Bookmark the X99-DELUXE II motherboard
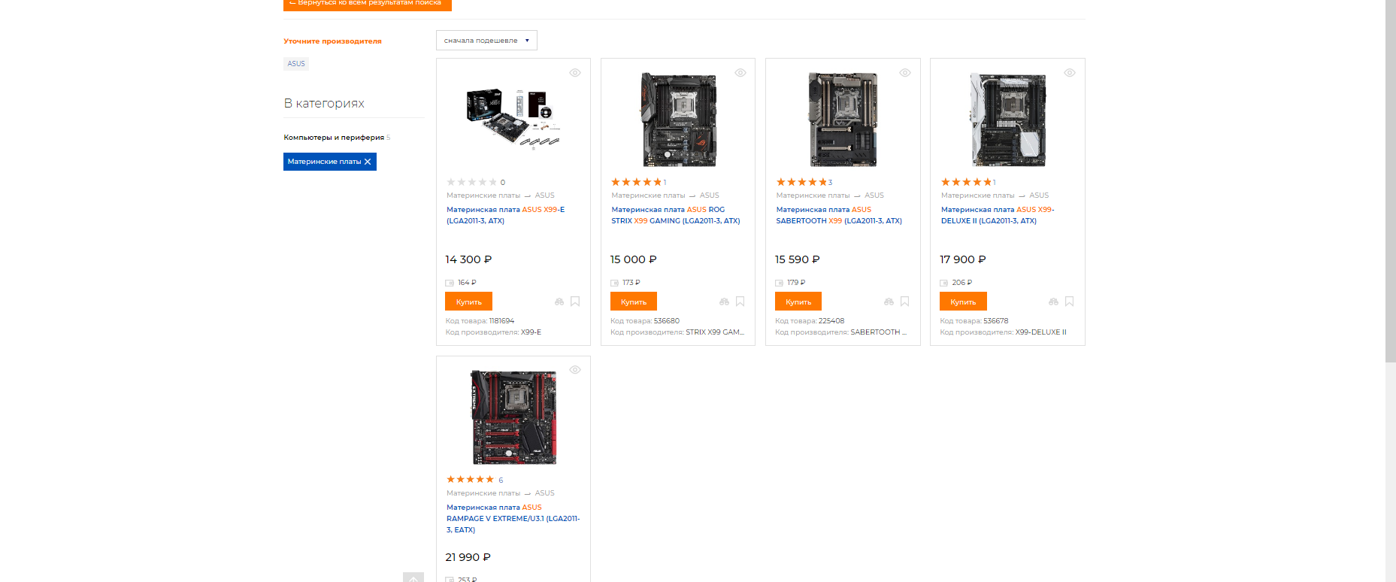The height and width of the screenshot is (582, 1396). (x=1069, y=302)
